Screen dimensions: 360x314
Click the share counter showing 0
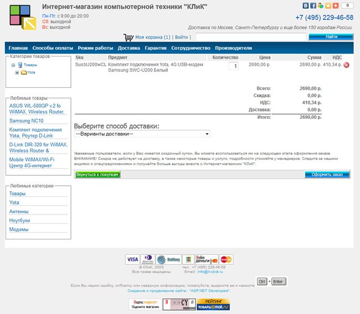coord(347,6)
